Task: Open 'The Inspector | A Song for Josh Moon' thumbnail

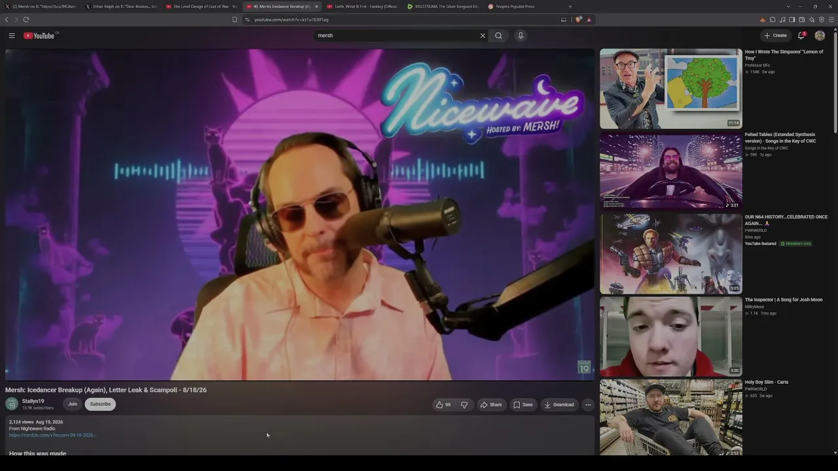Action: click(x=671, y=336)
